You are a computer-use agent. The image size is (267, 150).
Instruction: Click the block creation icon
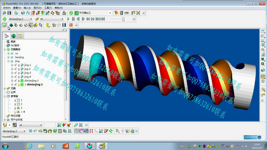coord(23,13)
